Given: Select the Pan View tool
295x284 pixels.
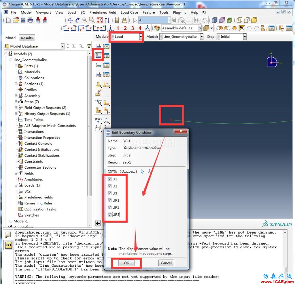Looking at the screenshot, I should pos(70,20).
